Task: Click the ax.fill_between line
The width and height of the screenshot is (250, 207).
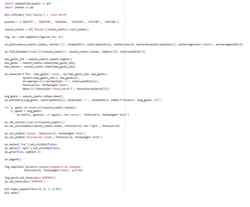Action: [x=75, y=52]
